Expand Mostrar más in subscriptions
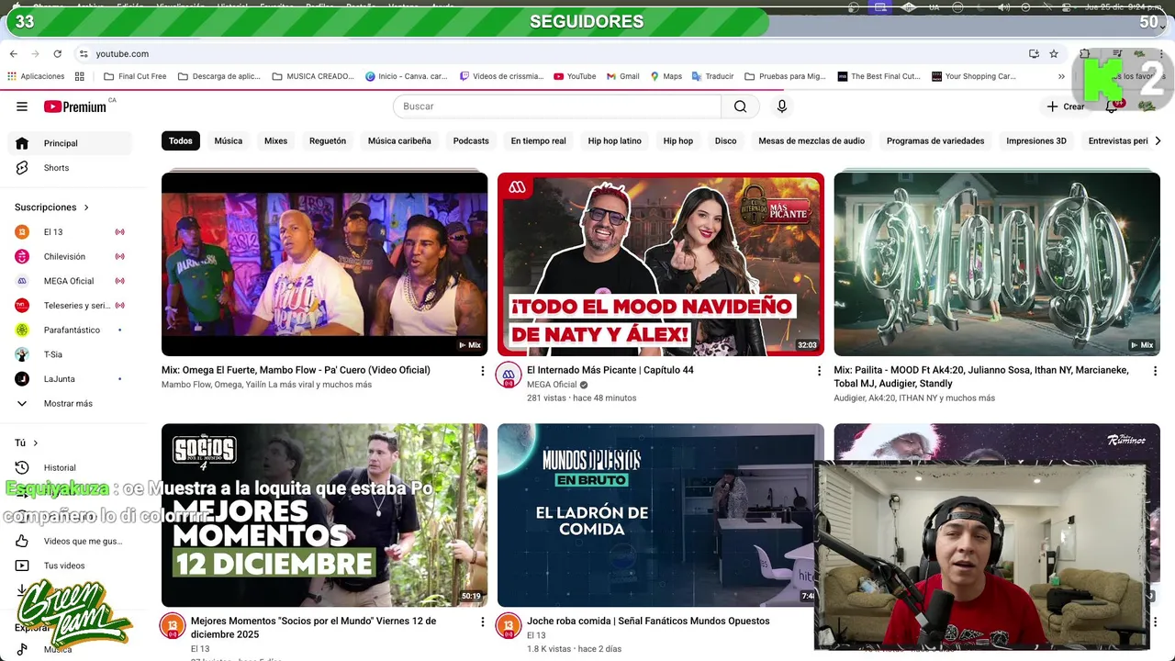Image resolution: width=1175 pixels, height=661 pixels. [70, 404]
